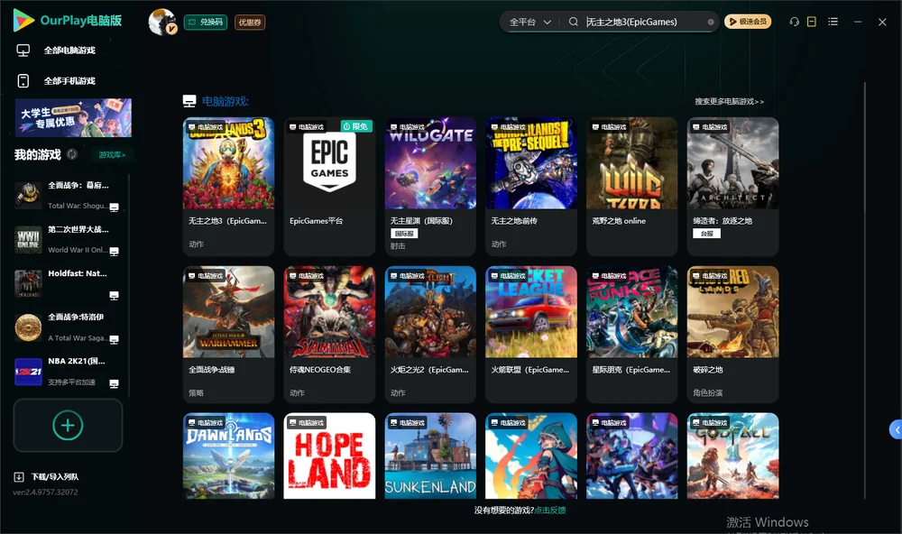Open the EpicGames平台 game thumbnail
Screen dimensions: 902x534
click(x=329, y=163)
